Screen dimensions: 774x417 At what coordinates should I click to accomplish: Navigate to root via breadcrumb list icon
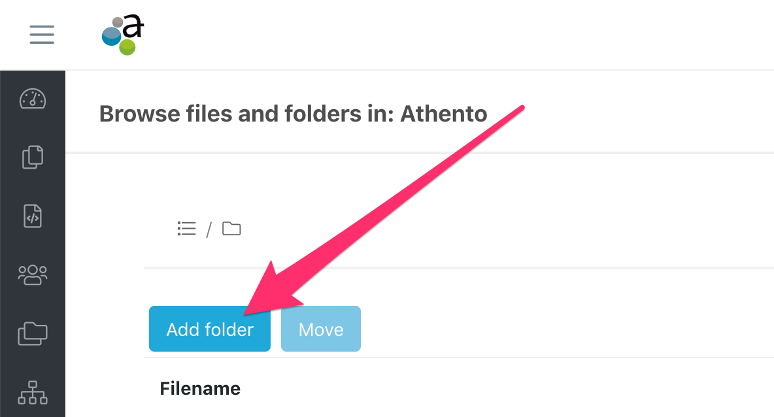(x=186, y=228)
